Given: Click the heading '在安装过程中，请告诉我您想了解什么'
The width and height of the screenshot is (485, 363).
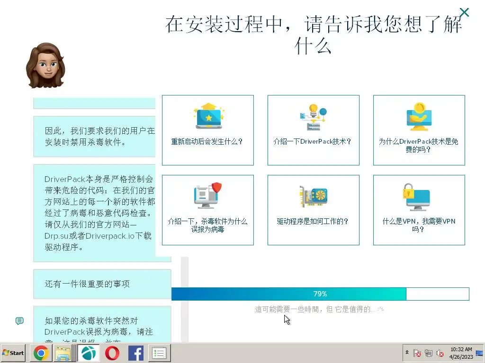Looking at the screenshot, I should (x=314, y=35).
